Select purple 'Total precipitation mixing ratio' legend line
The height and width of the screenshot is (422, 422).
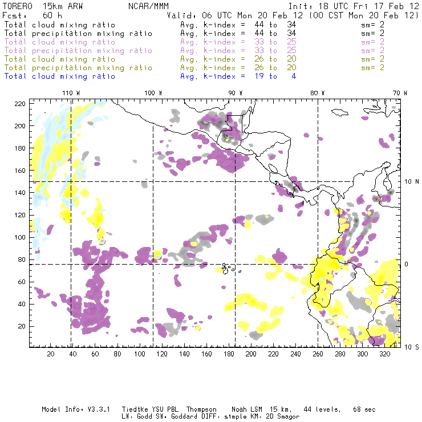pyautogui.click(x=78, y=51)
